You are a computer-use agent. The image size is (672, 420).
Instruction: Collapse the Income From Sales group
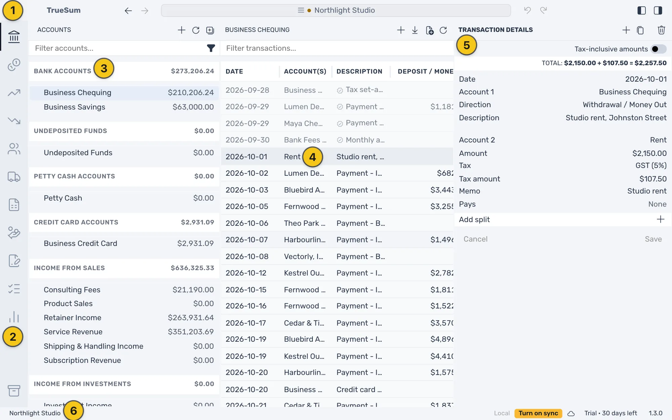(124, 268)
